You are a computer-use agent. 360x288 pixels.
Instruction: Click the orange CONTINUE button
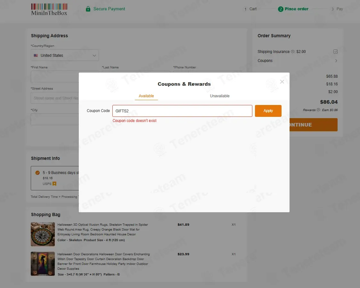tap(313, 125)
